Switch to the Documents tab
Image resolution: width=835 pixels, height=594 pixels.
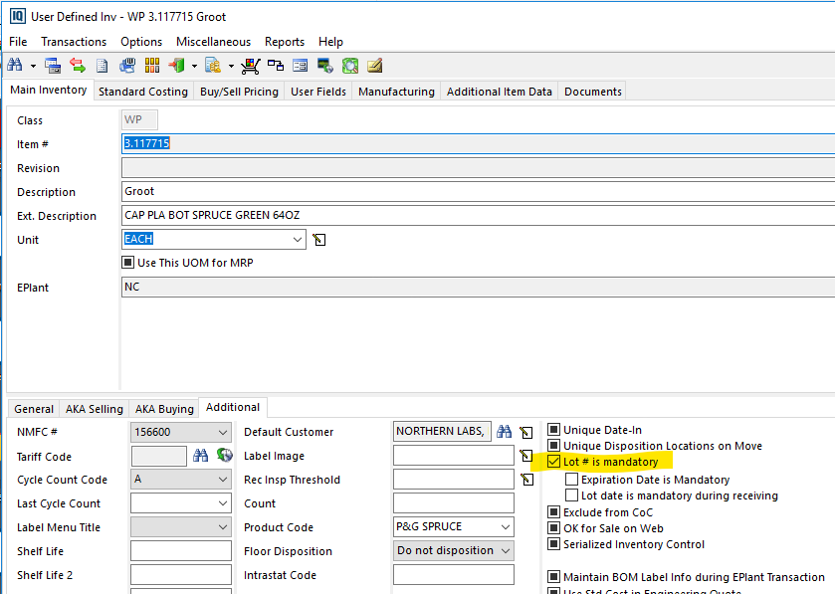pos(593,92)
